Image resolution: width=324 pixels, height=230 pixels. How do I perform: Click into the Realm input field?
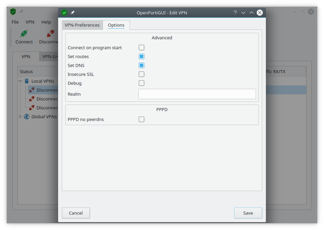coord(197,94)
